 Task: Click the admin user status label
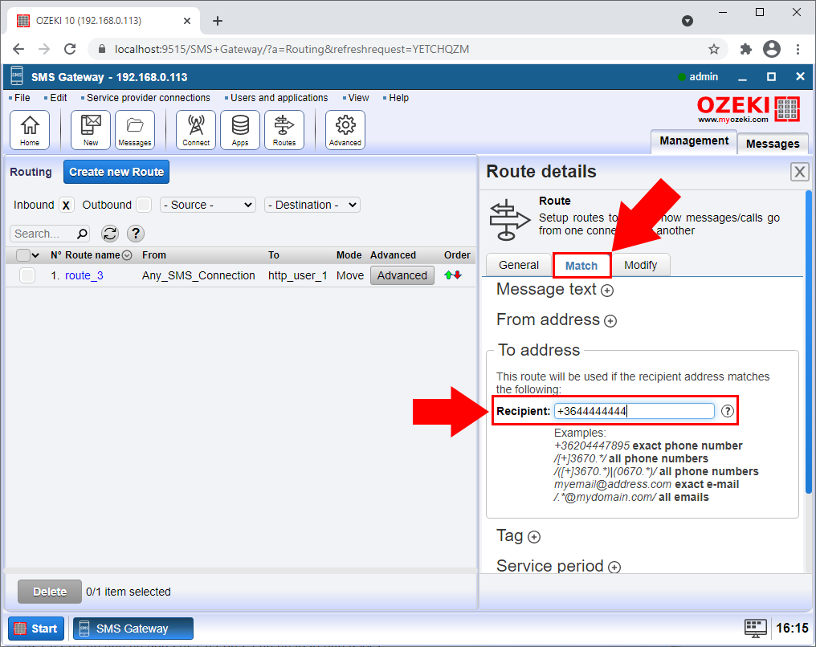click(x=698, y=77)
